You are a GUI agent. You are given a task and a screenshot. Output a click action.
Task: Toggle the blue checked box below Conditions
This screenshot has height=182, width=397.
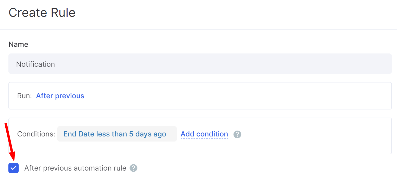[x=14, y=168]
